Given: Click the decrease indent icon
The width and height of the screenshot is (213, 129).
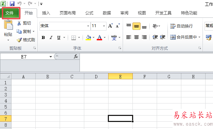Looking at the screenshot, I should (155, 37).
